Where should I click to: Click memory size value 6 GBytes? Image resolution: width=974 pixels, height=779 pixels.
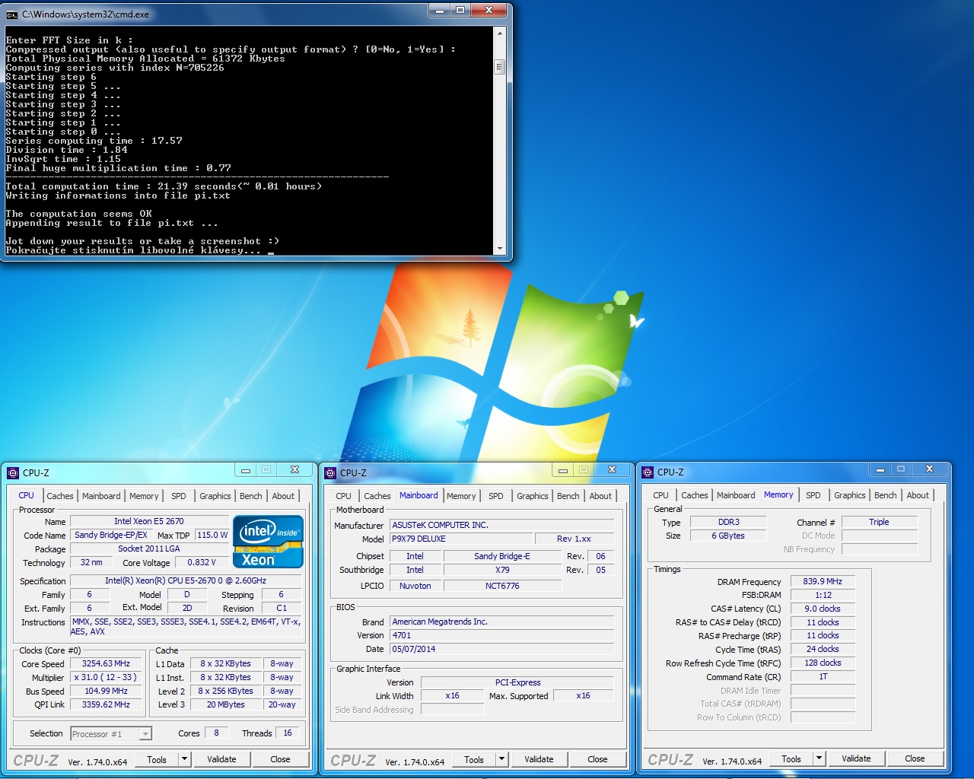728,536
